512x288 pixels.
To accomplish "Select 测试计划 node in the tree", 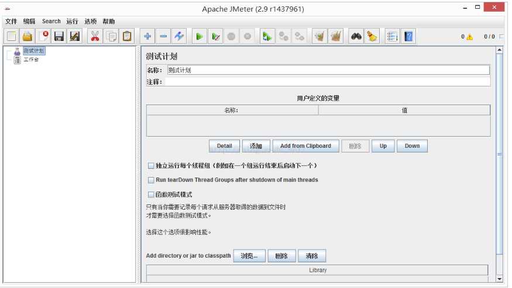I will (33, 51).
